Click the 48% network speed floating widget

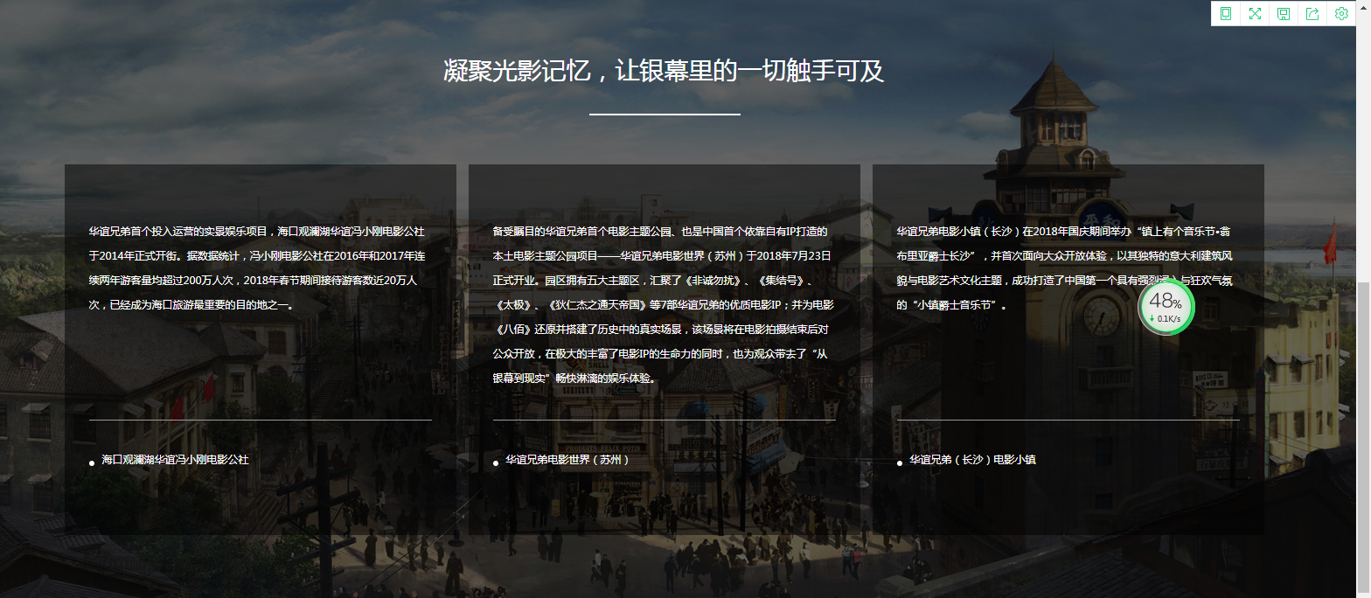click(1166, 306)
